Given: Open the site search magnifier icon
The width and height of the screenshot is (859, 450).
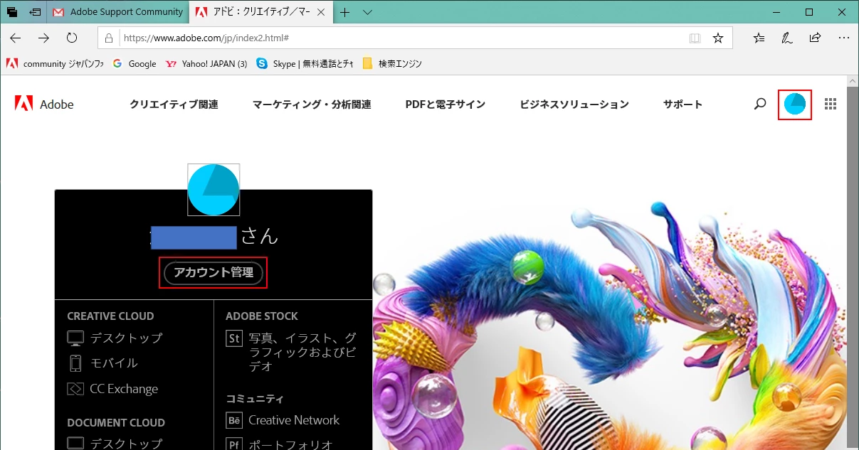Looking at the screenshot, I should pos(760,105).
